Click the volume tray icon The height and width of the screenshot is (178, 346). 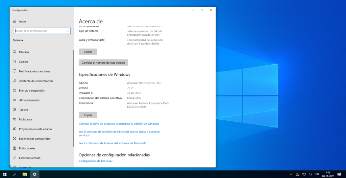point(310,174)
